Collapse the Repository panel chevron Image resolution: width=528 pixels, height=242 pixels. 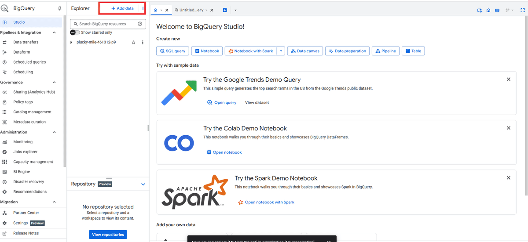143,184
